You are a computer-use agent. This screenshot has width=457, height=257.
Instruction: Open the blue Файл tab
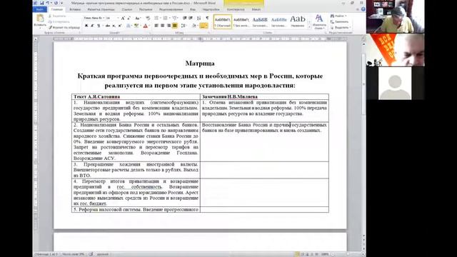(x=40, y=9)
